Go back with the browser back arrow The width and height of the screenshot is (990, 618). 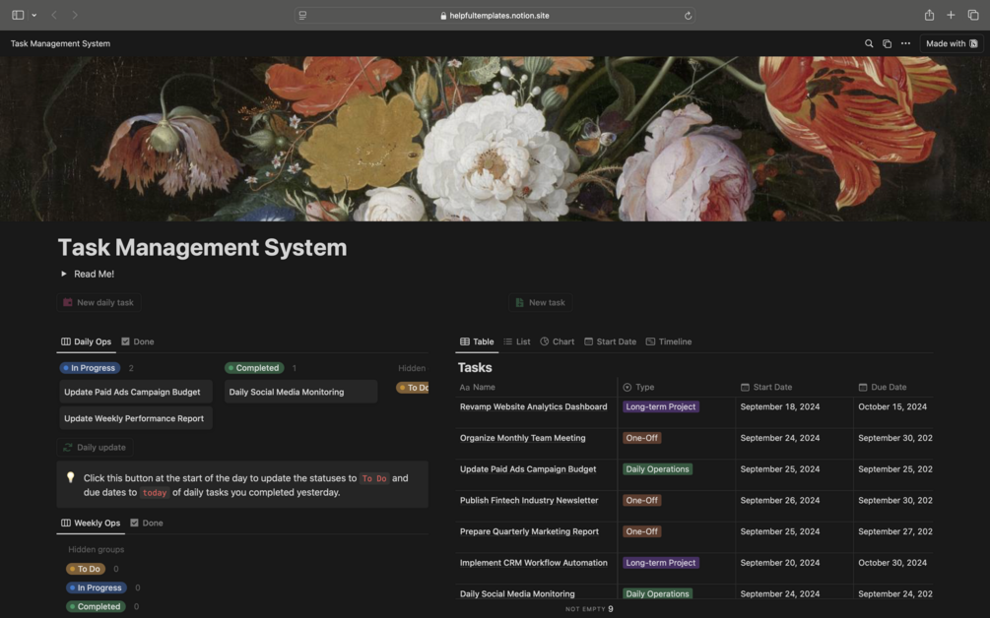coord(54,15)
